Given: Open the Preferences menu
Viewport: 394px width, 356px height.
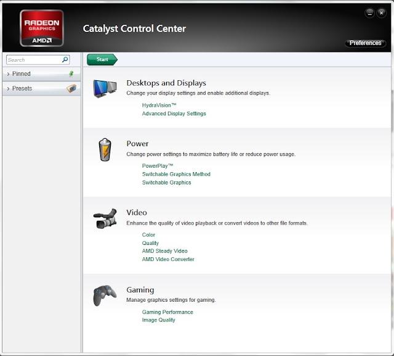Looking at the screenshot, I should (x=365, y=43).
